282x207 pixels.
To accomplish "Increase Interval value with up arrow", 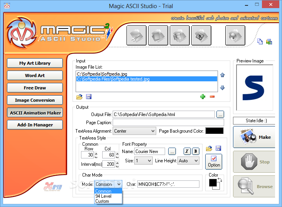I will tap(117, 163).
